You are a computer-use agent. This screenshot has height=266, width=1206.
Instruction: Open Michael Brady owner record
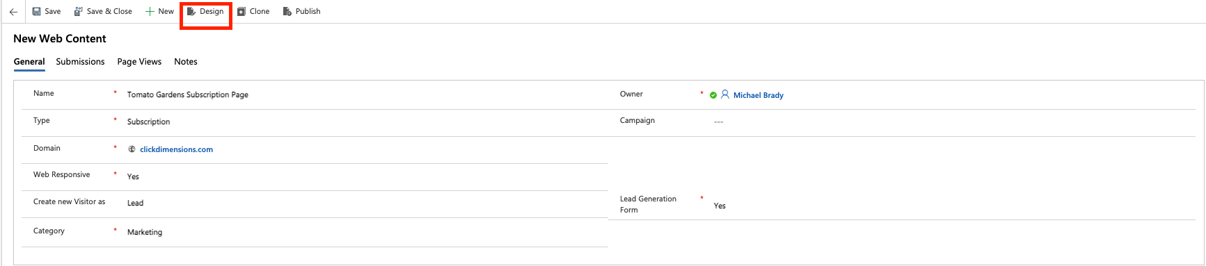(758, 95)
